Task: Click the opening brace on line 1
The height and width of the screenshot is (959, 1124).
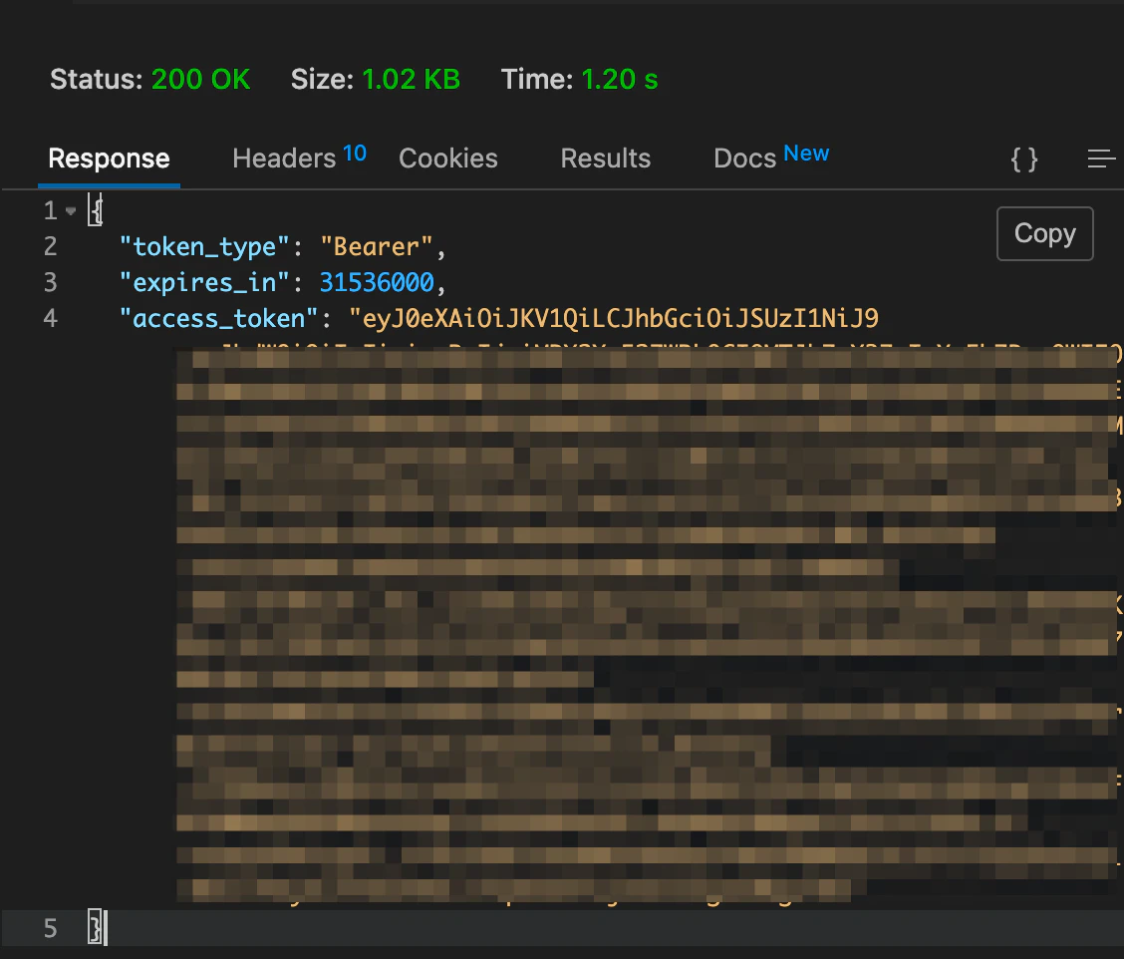Action: [x=96, y=210]
